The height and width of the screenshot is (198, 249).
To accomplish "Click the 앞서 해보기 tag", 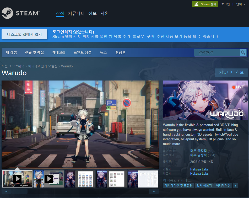I will (x=204, y=186).
